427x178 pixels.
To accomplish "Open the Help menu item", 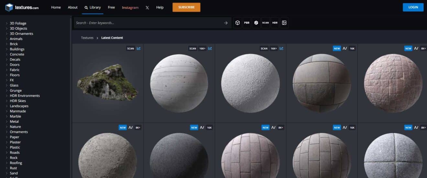I will 160,7.
